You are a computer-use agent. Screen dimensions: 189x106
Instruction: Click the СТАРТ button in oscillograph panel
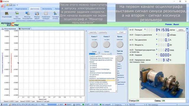coord(121,32)
